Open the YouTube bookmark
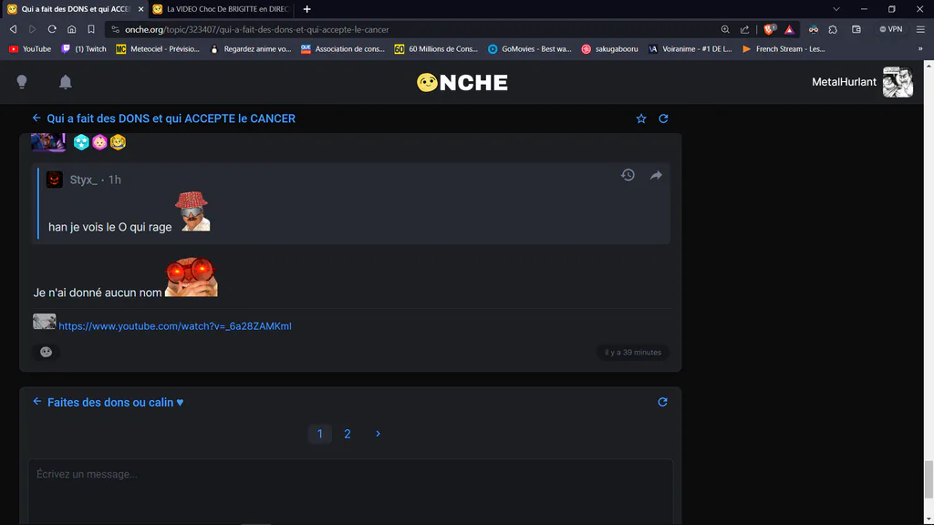This screenshot has height=525, width=934. [x=30, y=49]
